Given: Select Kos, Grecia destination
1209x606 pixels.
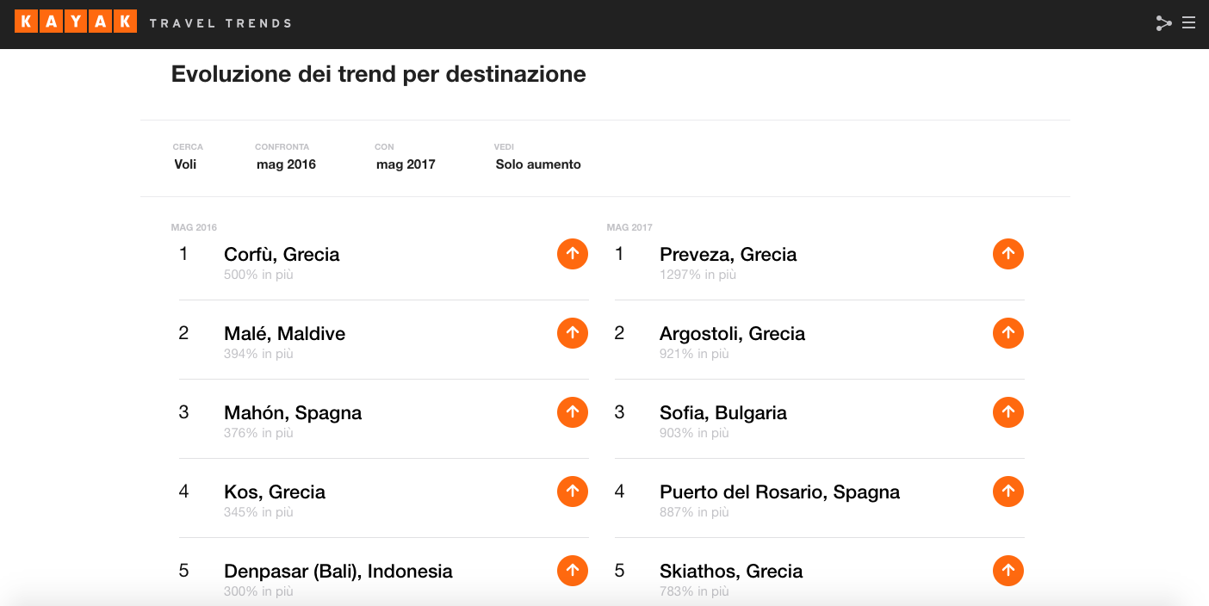Looking at the screenshot, I should (275, 492).
